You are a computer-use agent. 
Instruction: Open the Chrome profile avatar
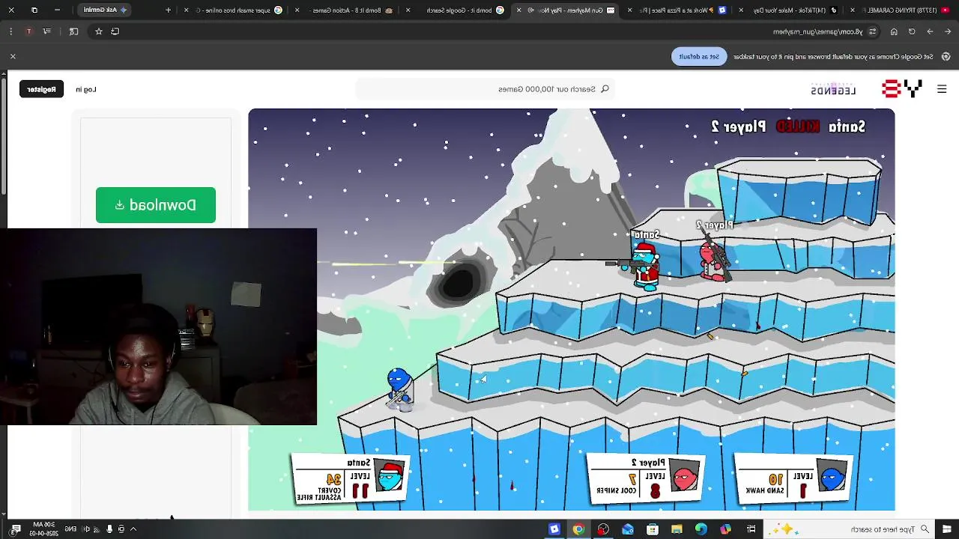(x=28, y=31)
